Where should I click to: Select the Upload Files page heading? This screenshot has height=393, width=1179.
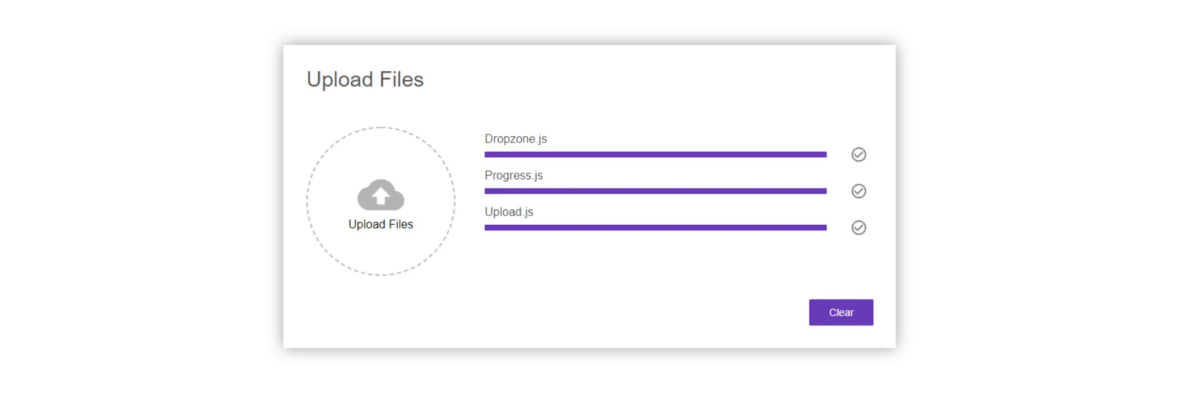point(365,79)
